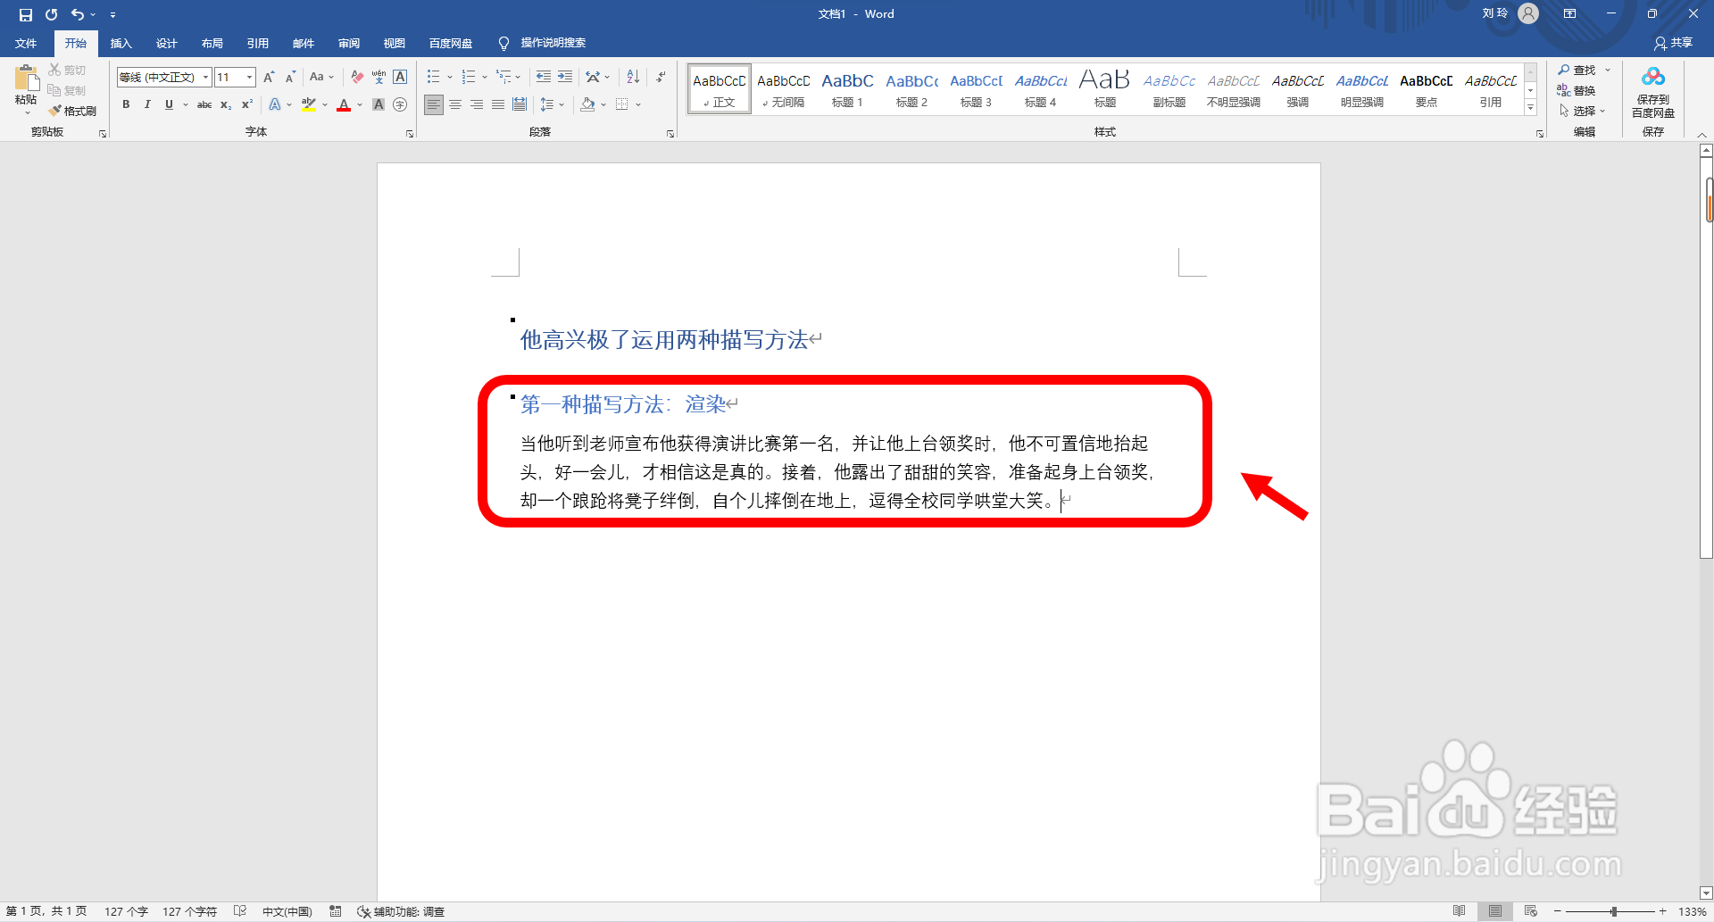Toggle strikethrough formatting
The image size is (1714, 922).
click(204, 104)
